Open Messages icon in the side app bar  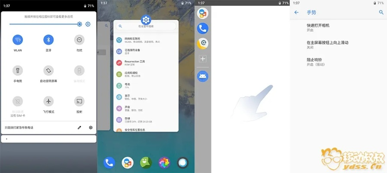[203, 13]
